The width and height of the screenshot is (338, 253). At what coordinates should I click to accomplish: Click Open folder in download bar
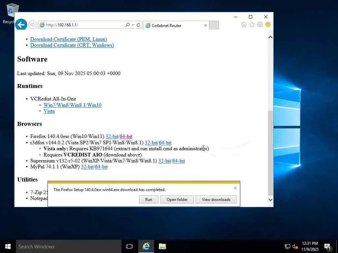pyautogui.click(x=177, y=199)
